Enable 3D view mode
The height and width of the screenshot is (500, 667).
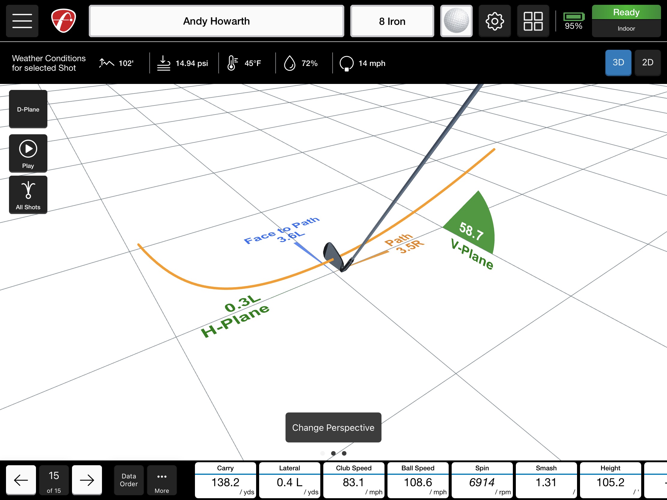[618, 63]
